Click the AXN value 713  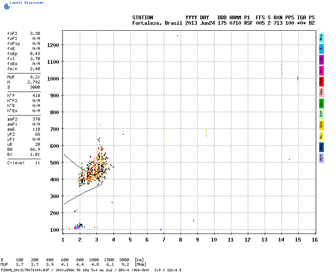tap(278, 23)
